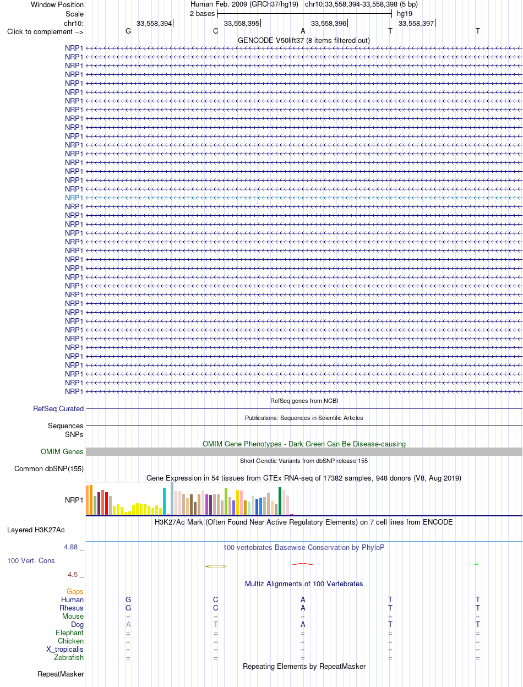This screenshot has width=523, height=687.
Task: Click the chr10: ruler label
Action: [74, 23]
